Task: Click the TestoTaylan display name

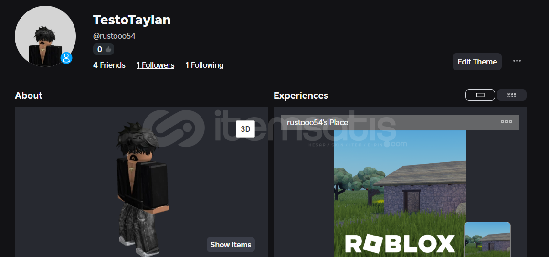Action: pos(132,20)
